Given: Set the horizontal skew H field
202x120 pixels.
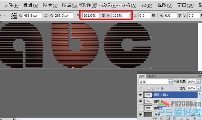Looking at the screenshot, I should 170,16.
